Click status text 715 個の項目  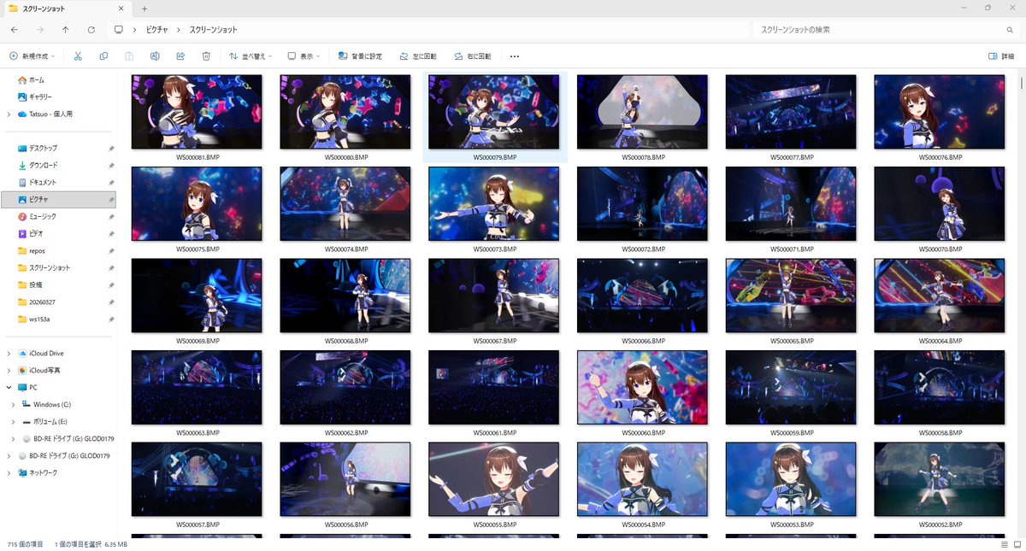click(x=24, y=544)
